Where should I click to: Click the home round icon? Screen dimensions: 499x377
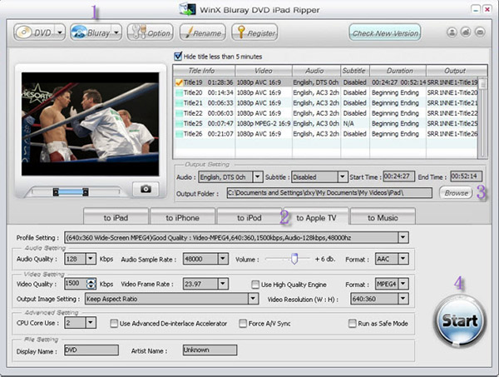(x=466, y=32)
